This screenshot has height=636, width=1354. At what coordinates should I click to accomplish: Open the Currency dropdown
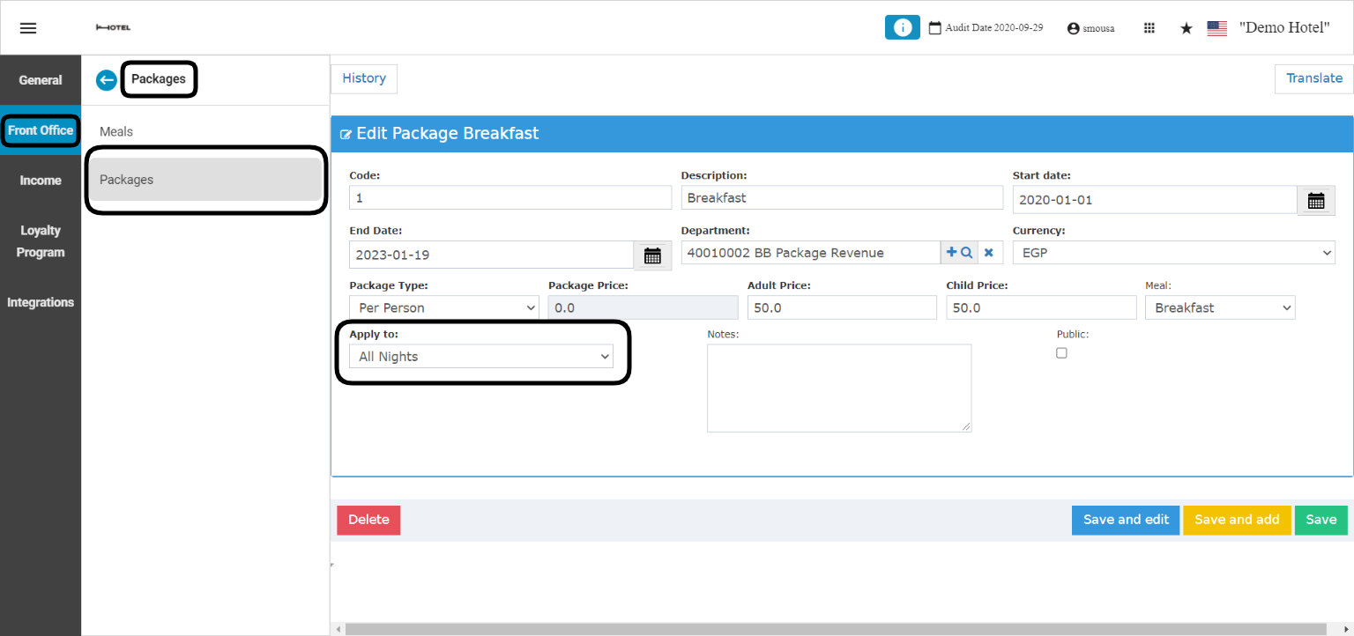pos(1173,253)
